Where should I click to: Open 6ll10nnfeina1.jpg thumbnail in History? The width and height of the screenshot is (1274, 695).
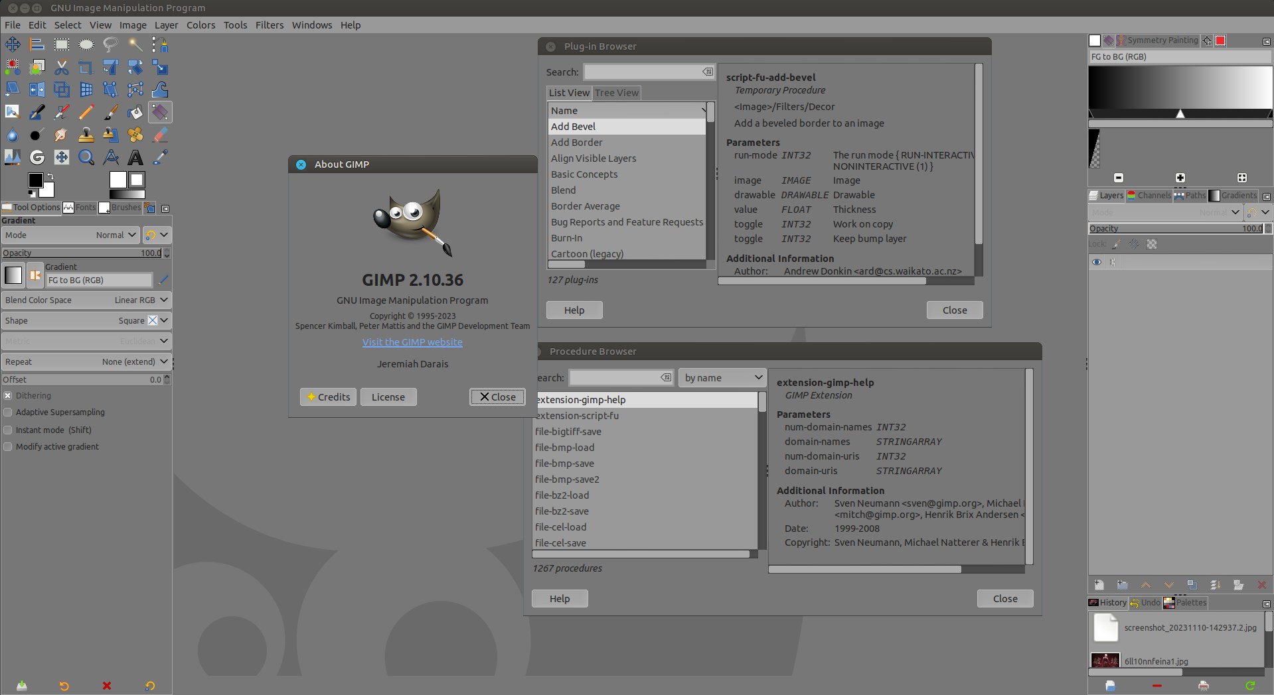point(1105,661)
